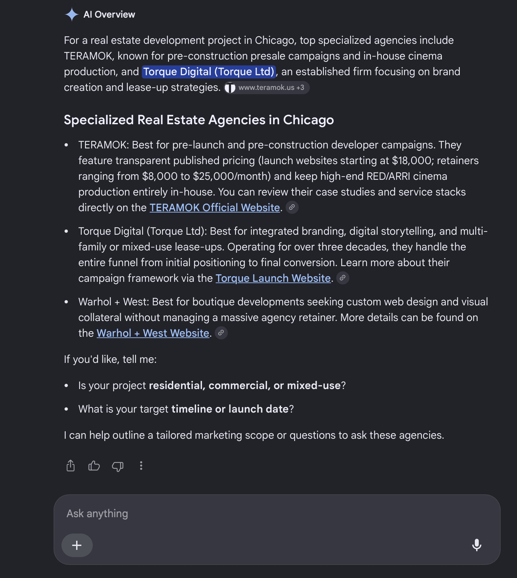
Task: Click the AI Overview sparkle icon
Action: tap(72, 15)
